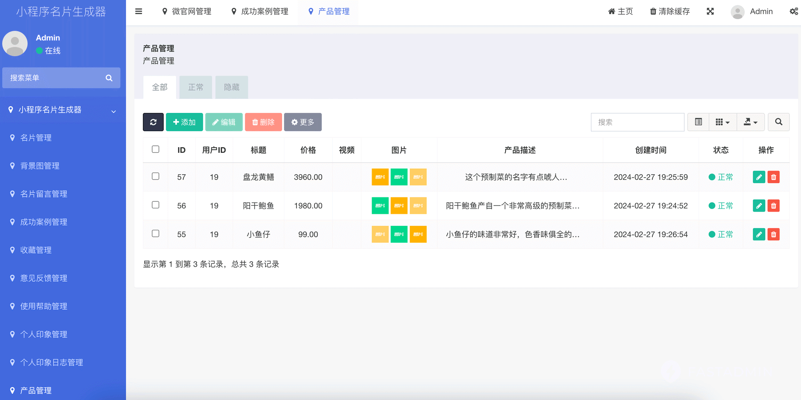Image resolution: width=801 pixels, height=400 pixels.
Task: Click the 添加 button to add product
Action: tap(184, 122)
